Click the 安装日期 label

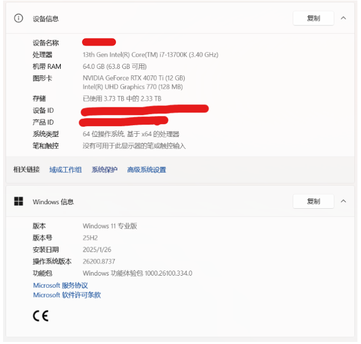coord(46,250)
